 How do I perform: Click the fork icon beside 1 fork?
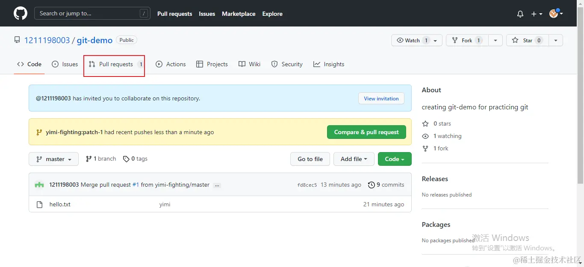pos(425,148)
